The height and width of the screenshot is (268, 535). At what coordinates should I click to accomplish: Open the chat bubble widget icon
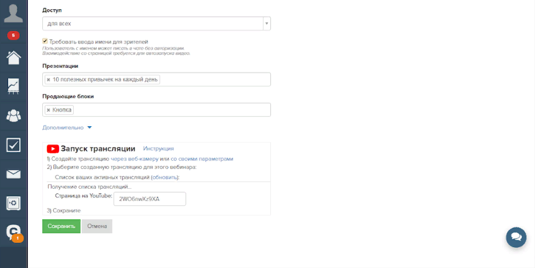click(x=515, y=237)
